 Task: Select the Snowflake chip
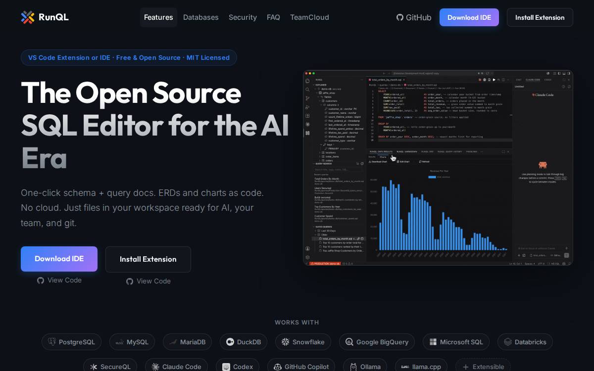[x=303, y=342]
